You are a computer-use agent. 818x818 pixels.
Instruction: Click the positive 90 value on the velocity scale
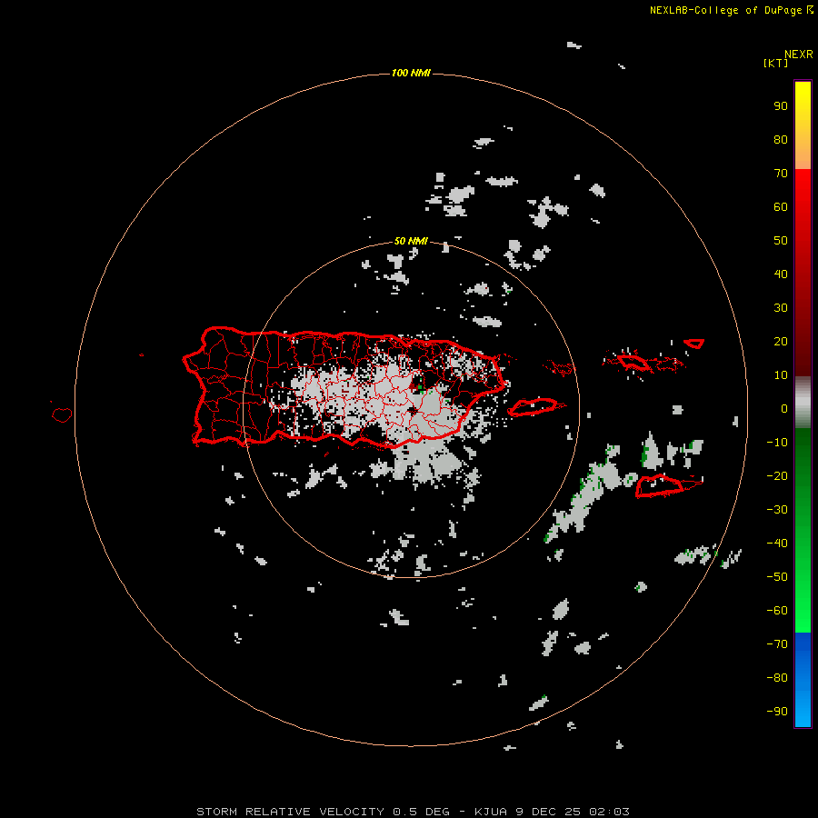781,106
